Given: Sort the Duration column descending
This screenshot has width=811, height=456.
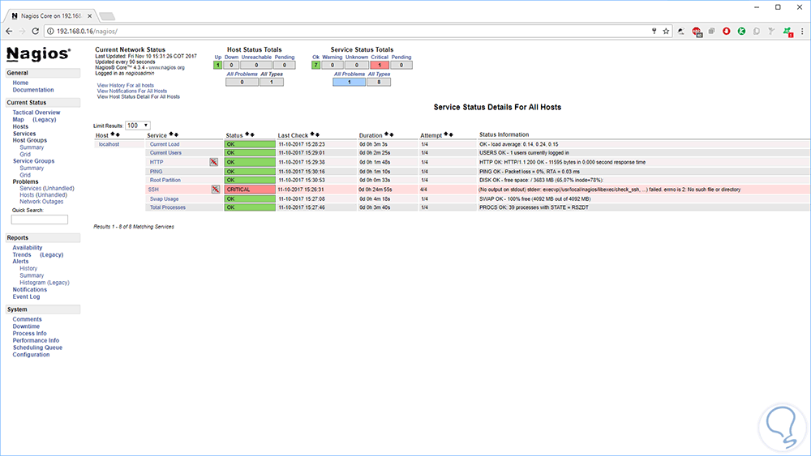Looking at the screenshot, I should click(x=392, y=134).
